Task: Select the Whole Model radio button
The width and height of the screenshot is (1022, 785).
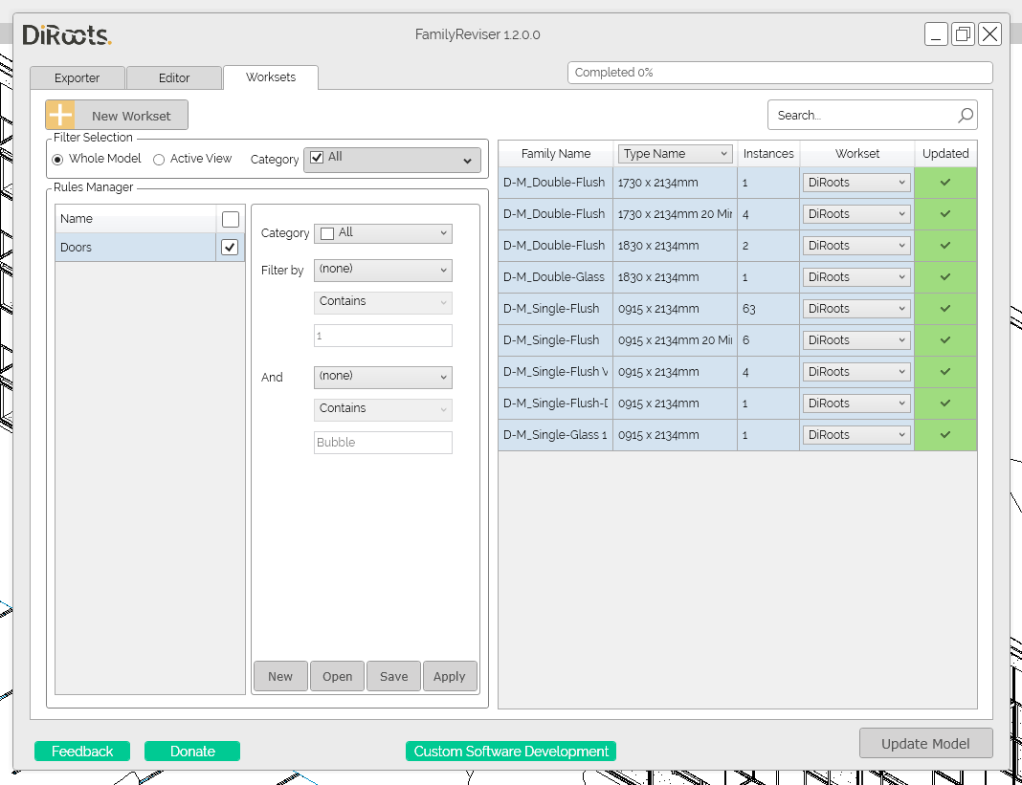Action: coord(58,160)
